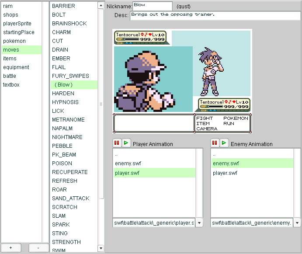Play the Player Animation

tap(126, 143)
